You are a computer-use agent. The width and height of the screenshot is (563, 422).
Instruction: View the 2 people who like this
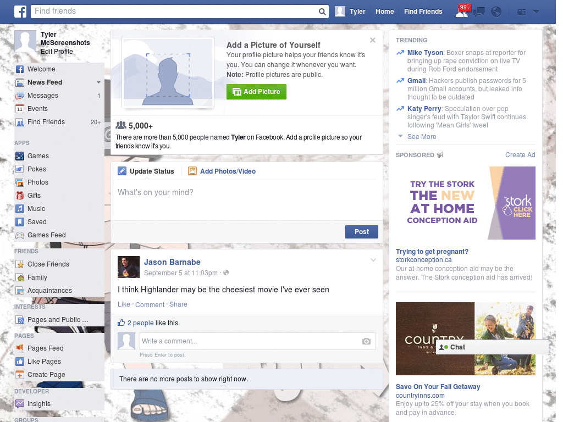click(x=140, y=323)
